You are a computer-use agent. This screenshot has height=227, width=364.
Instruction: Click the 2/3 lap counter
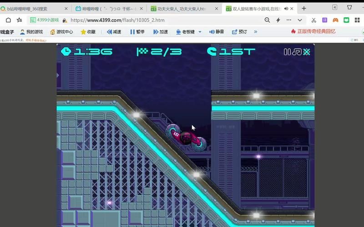[159, 52]
